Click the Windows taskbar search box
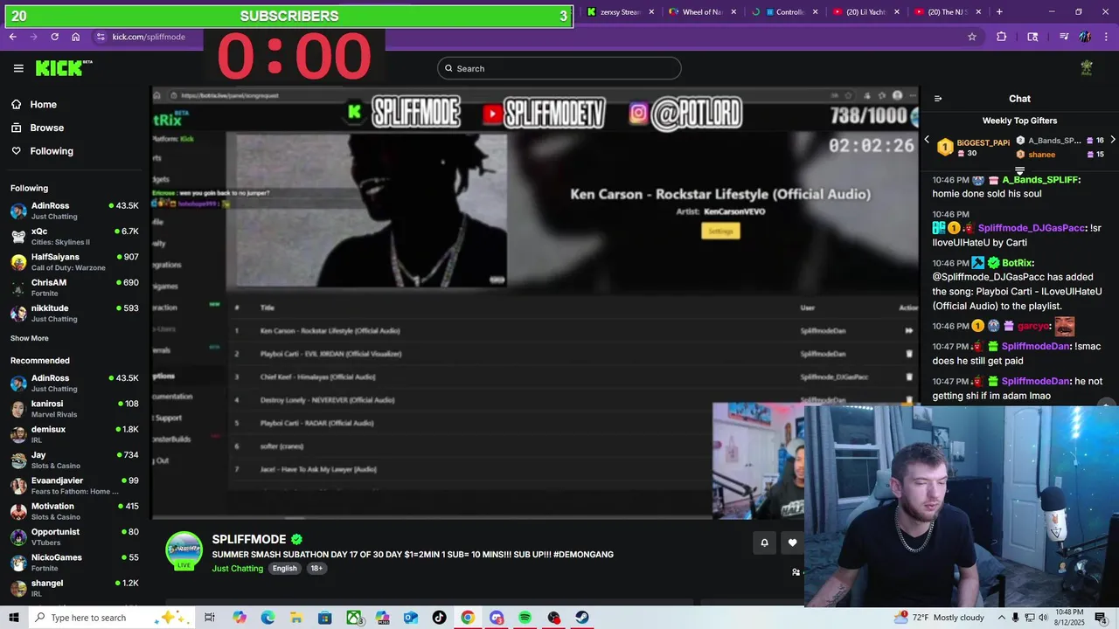The height and width of the screenshot is (629, 1119). tap(111, 618)
